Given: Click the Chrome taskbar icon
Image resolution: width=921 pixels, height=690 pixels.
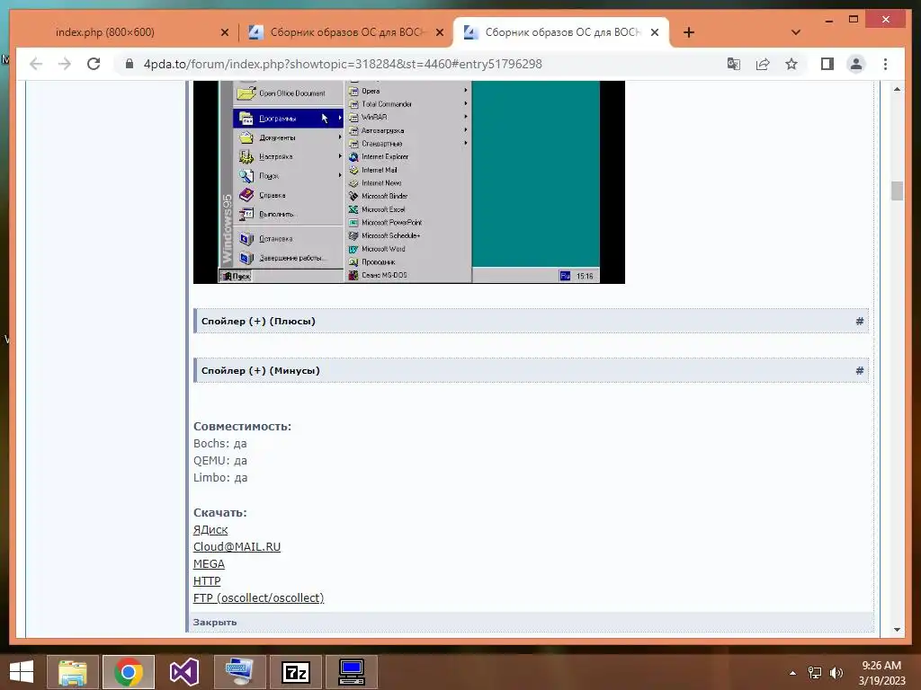Looking at the screenshot, I should point(129,672).
